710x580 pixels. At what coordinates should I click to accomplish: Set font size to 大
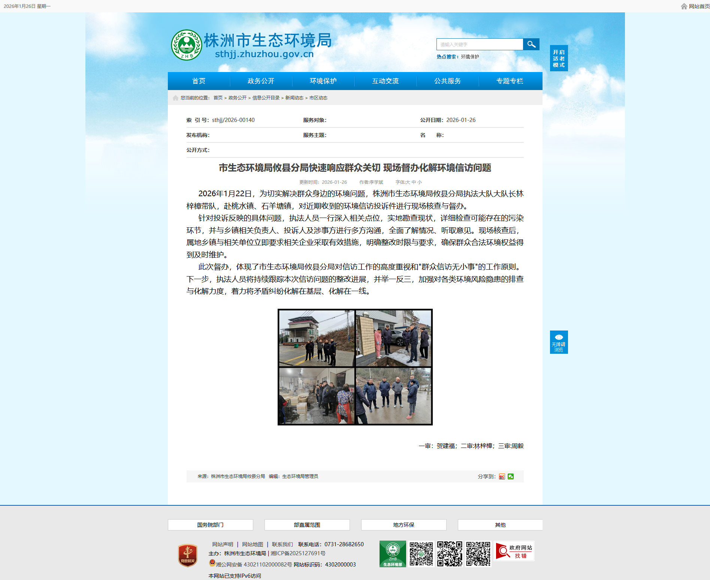pos(408,182)
